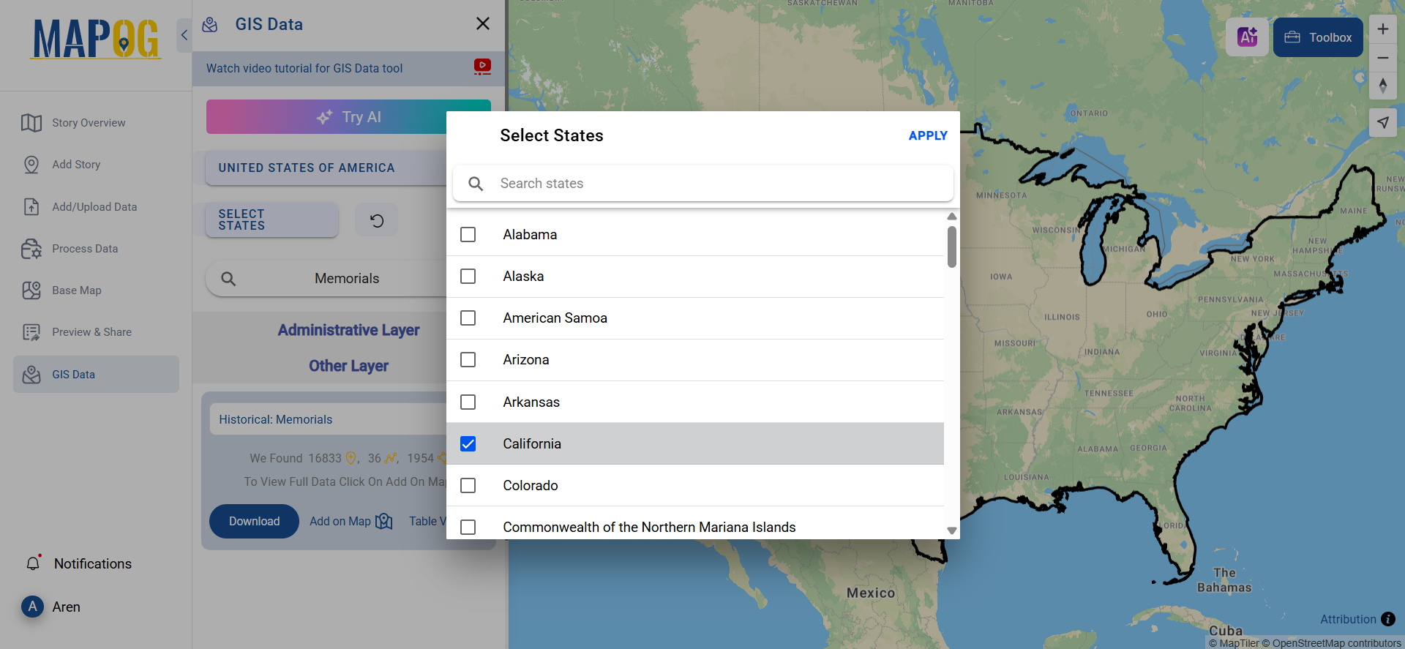
Task: Open the GIS Data panel
Action: click(x=73, y=374)
